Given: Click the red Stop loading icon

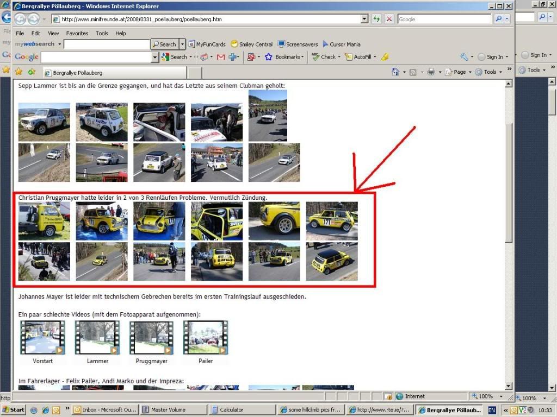Looking at the screenshot, I should point(389,19).
